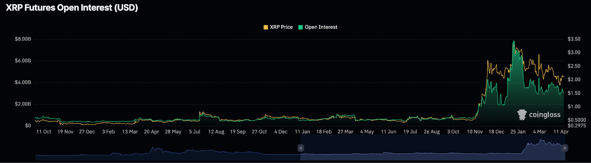Click the $4.00B left axis label
This screenshot has height=163, width=591.
[23, 82]
